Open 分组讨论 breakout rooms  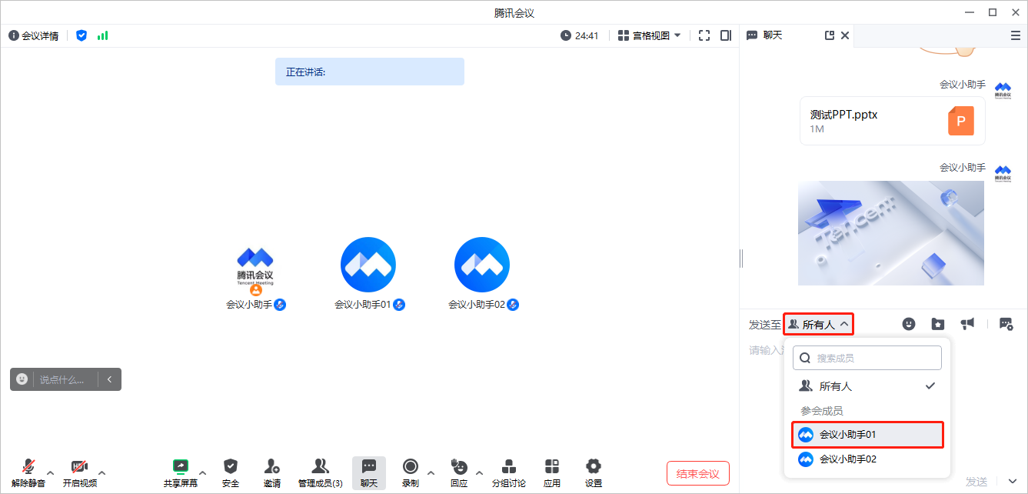coord(509,473)
